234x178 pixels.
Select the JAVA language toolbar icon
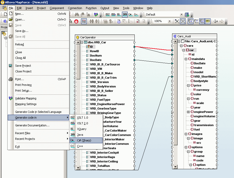[125, 15]
